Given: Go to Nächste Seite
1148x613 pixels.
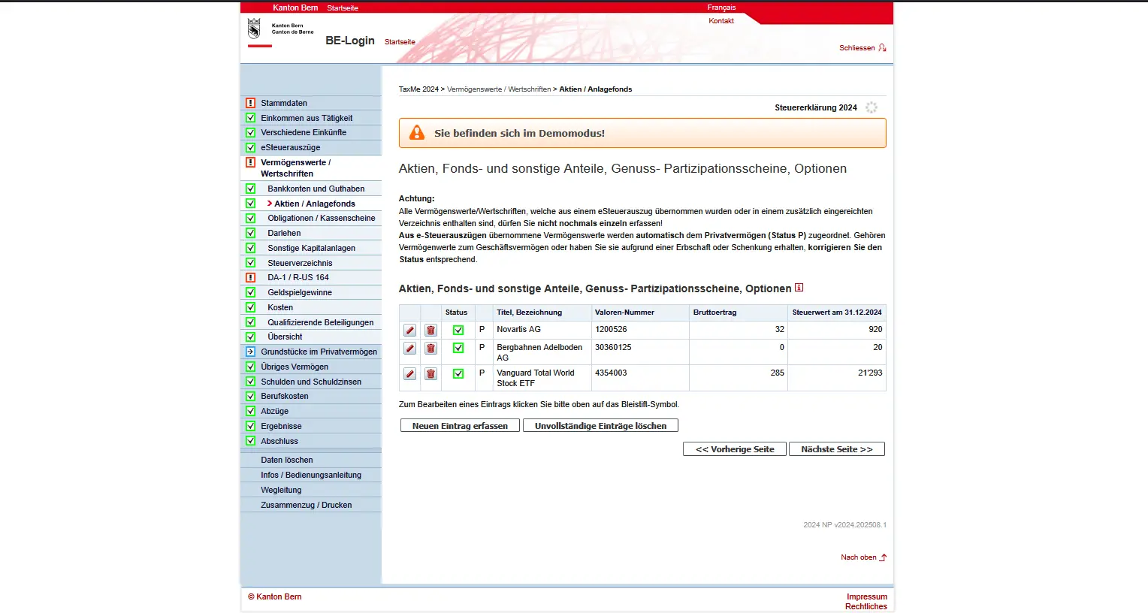Looking at the screenshot, I should pos(836,449).
